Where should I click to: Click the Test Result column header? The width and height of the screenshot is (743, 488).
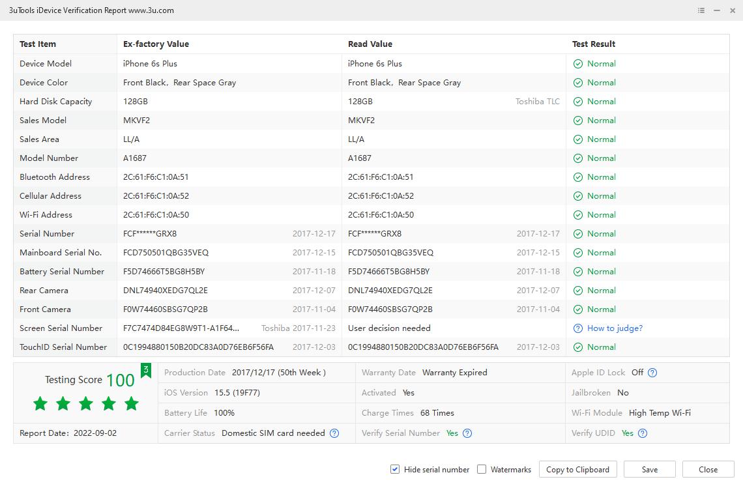coord(594,44)
